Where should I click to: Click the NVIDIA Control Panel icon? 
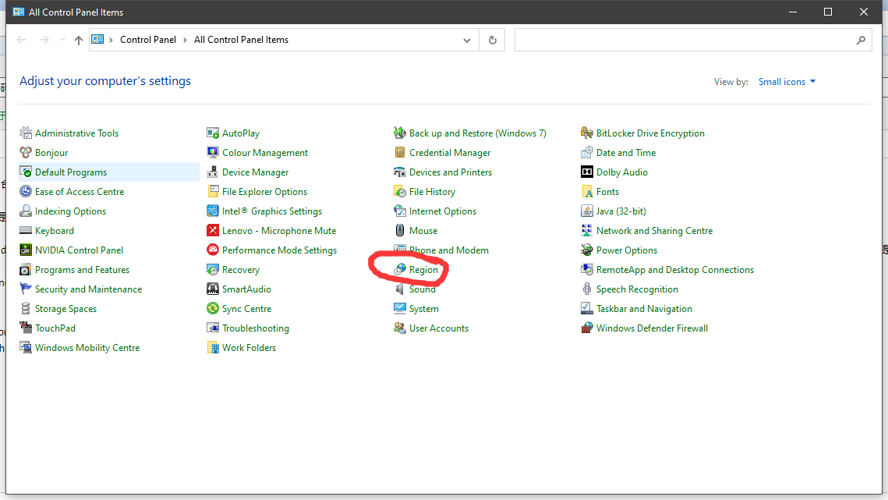pyautogui.click(x=26, y=250)
